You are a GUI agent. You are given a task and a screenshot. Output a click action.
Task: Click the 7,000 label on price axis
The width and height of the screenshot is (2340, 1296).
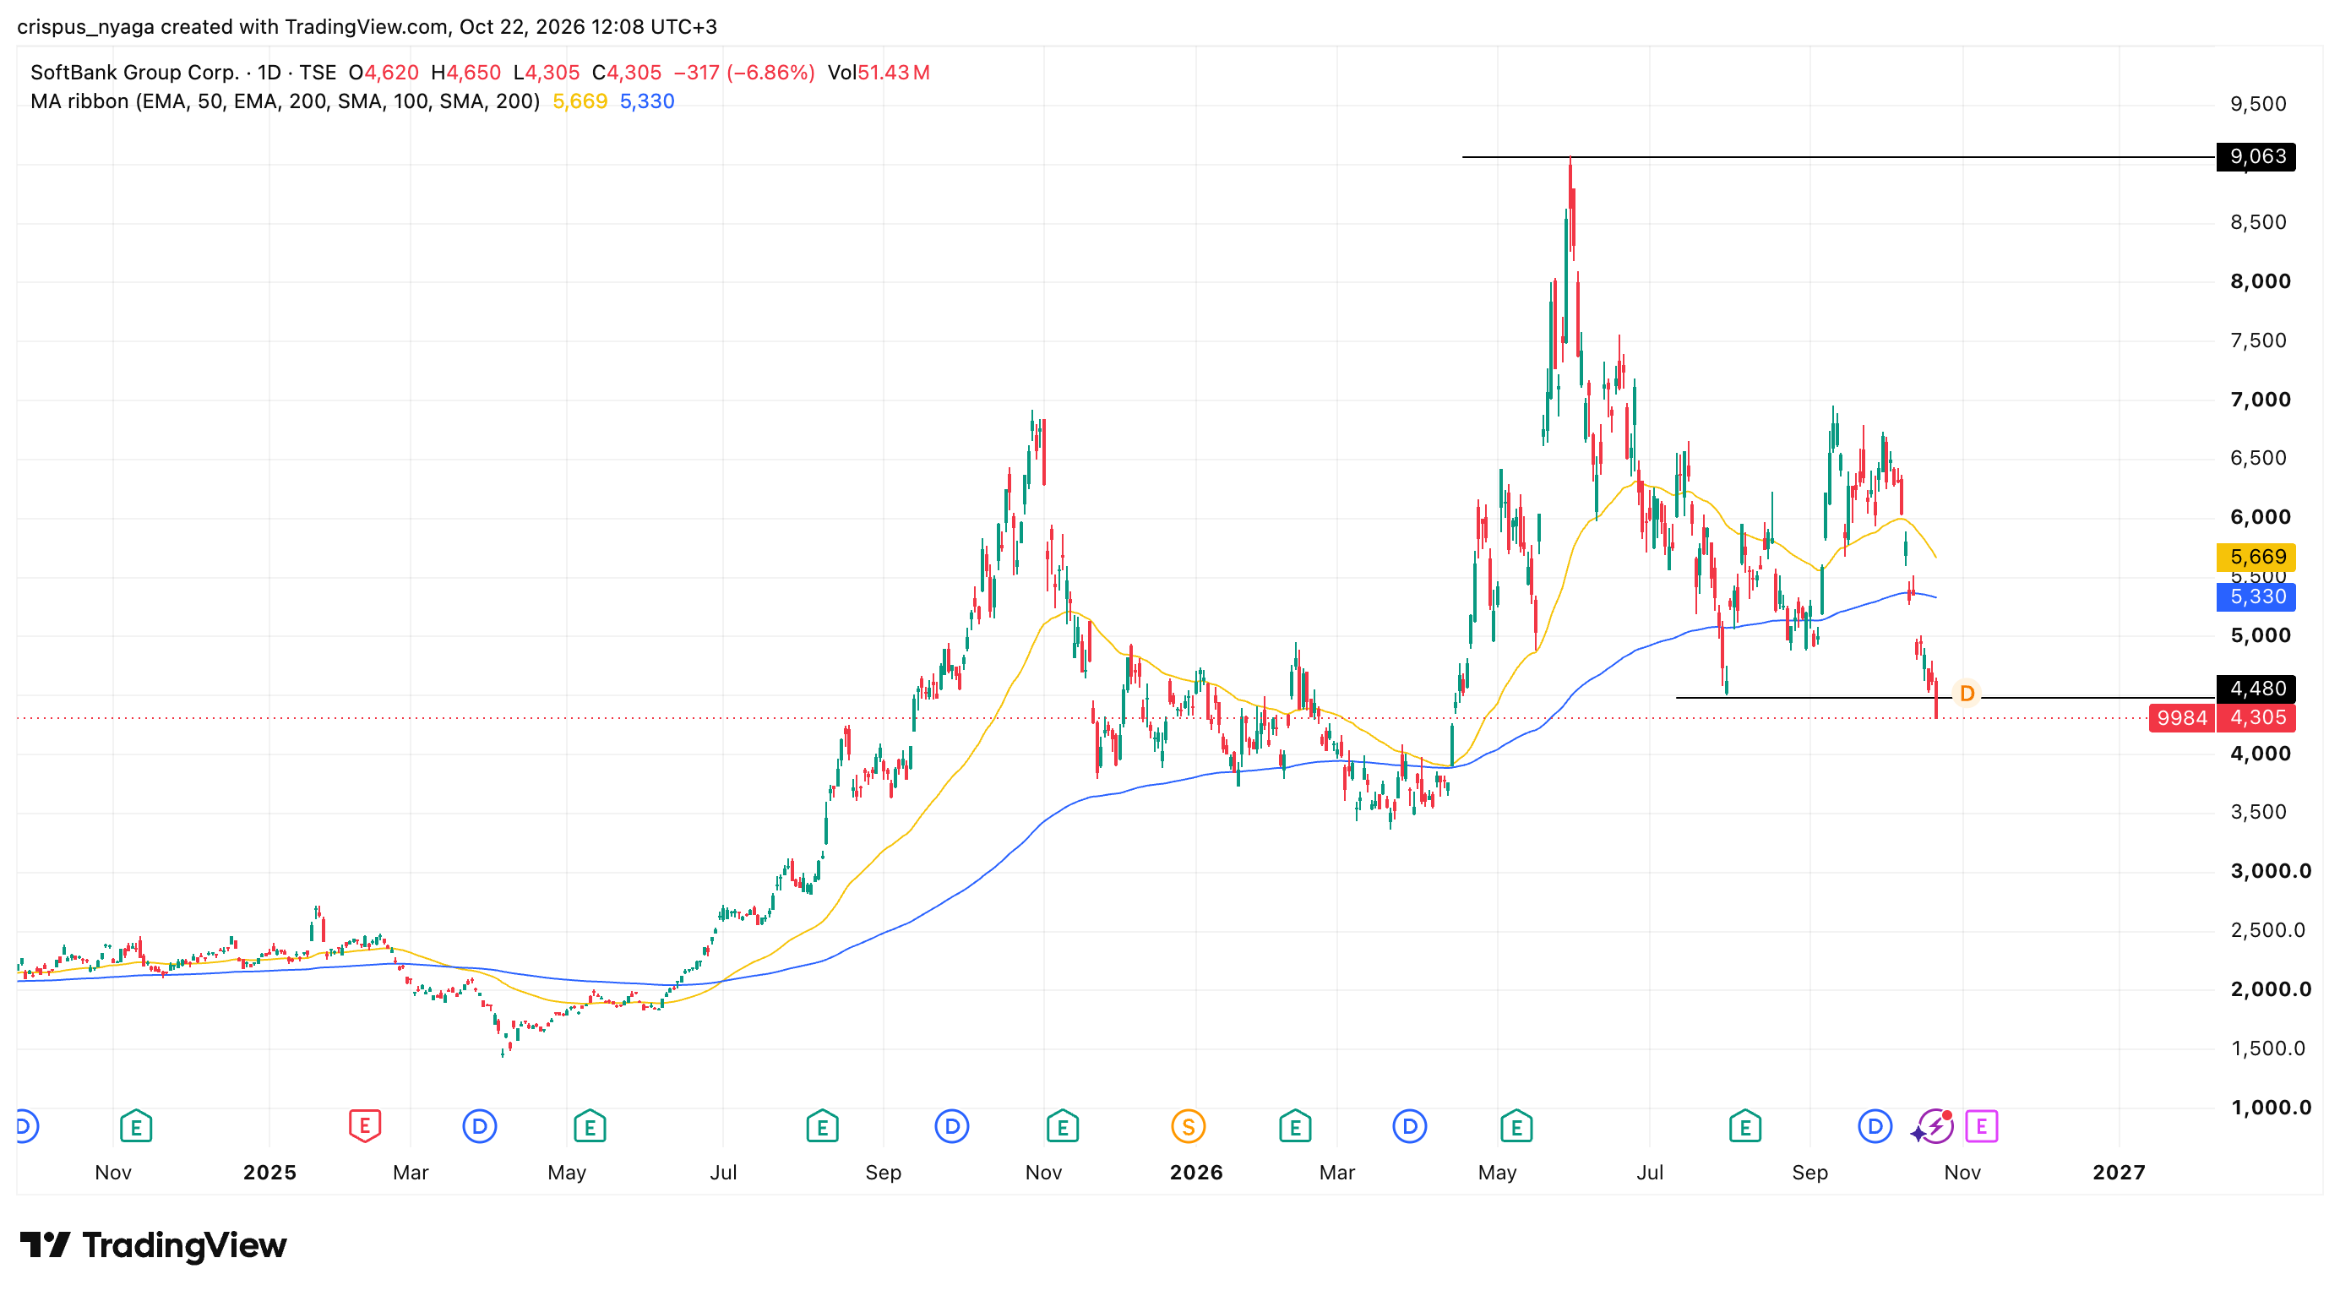click(2260, 400)
